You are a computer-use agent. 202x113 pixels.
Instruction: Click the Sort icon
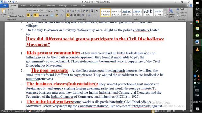pos(92,11)
